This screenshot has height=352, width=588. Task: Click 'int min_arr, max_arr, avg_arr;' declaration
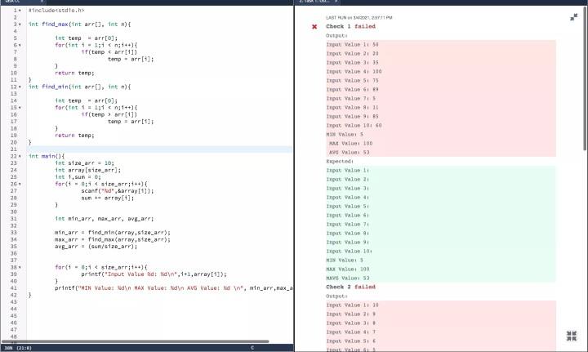click(105, 219)
